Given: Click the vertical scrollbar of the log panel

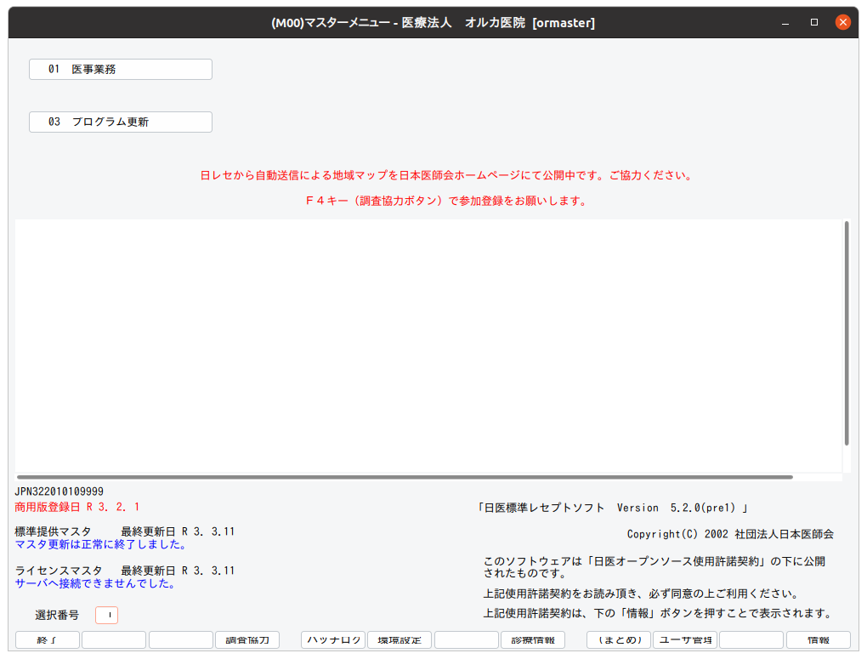Looking at the screenshot, I should pyautogui.click(x=847, y=340).
